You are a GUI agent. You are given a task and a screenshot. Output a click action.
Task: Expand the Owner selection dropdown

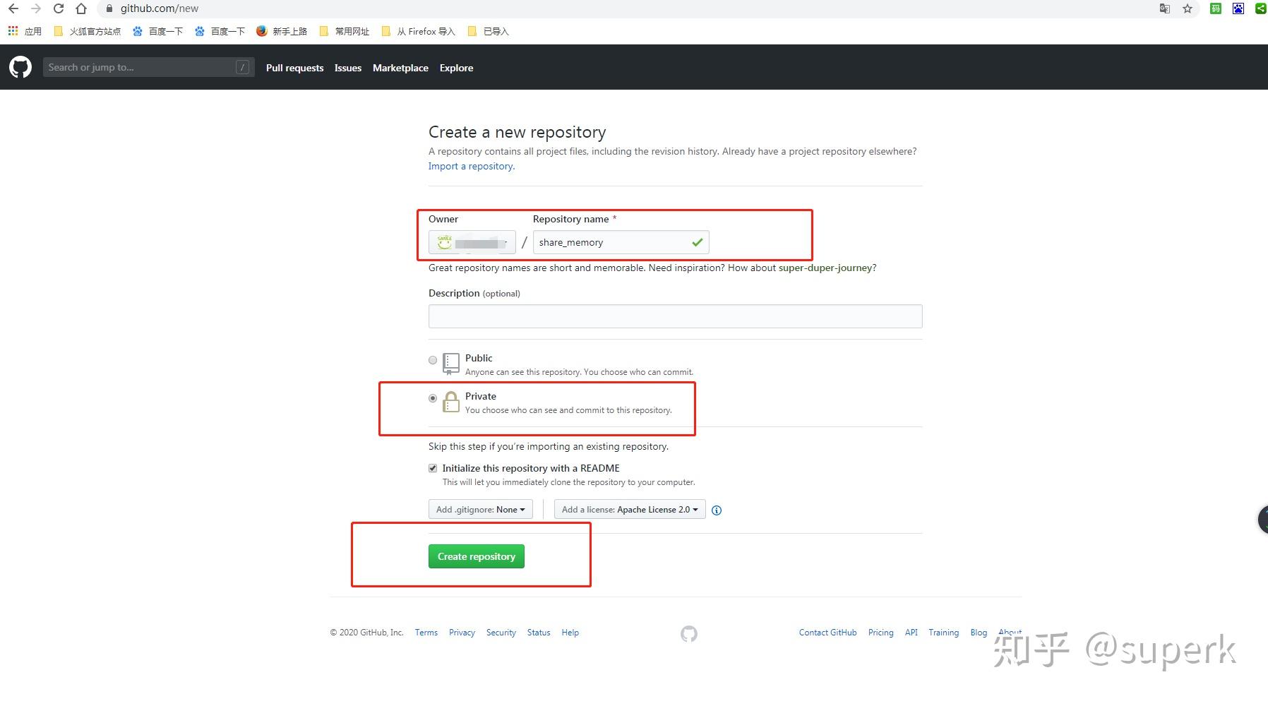click(472, 242)
